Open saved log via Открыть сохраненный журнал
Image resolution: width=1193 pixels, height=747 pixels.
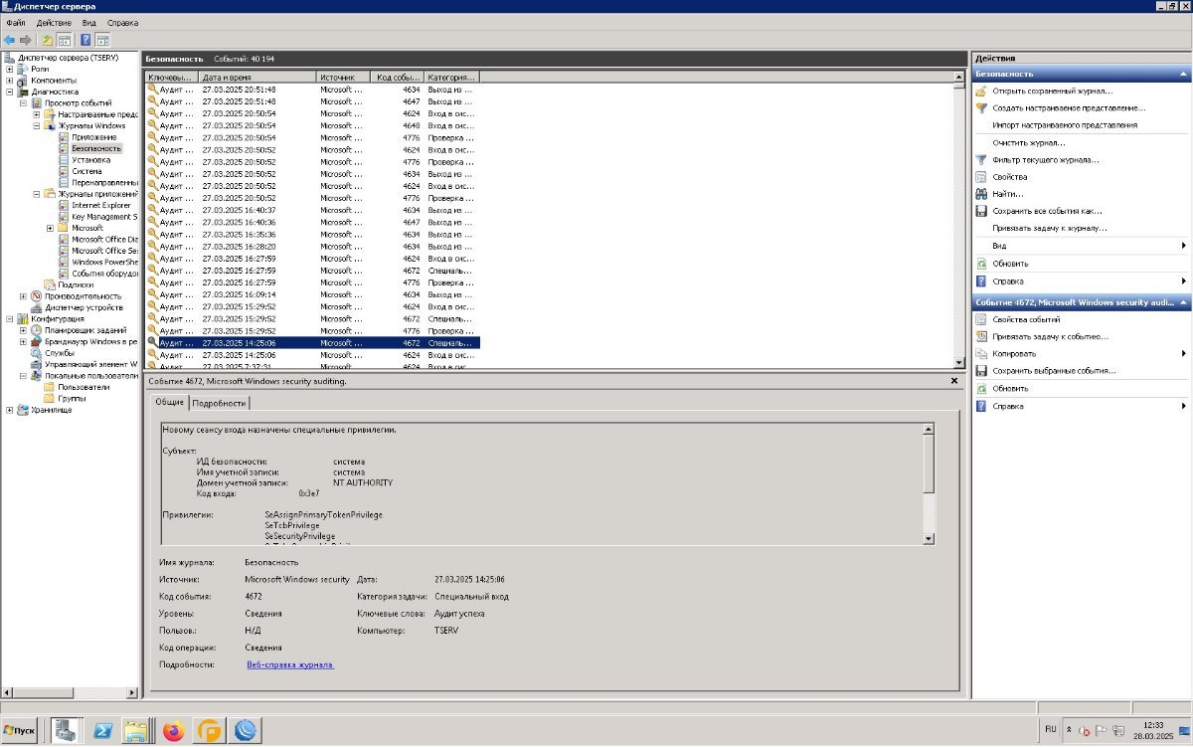(x=1052, y=91)
